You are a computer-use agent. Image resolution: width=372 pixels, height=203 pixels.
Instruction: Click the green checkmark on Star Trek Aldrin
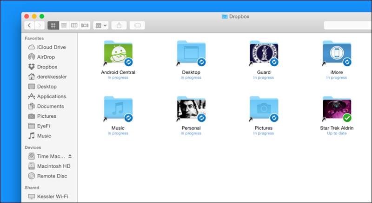pyautogui.click(x=347, y=118)
